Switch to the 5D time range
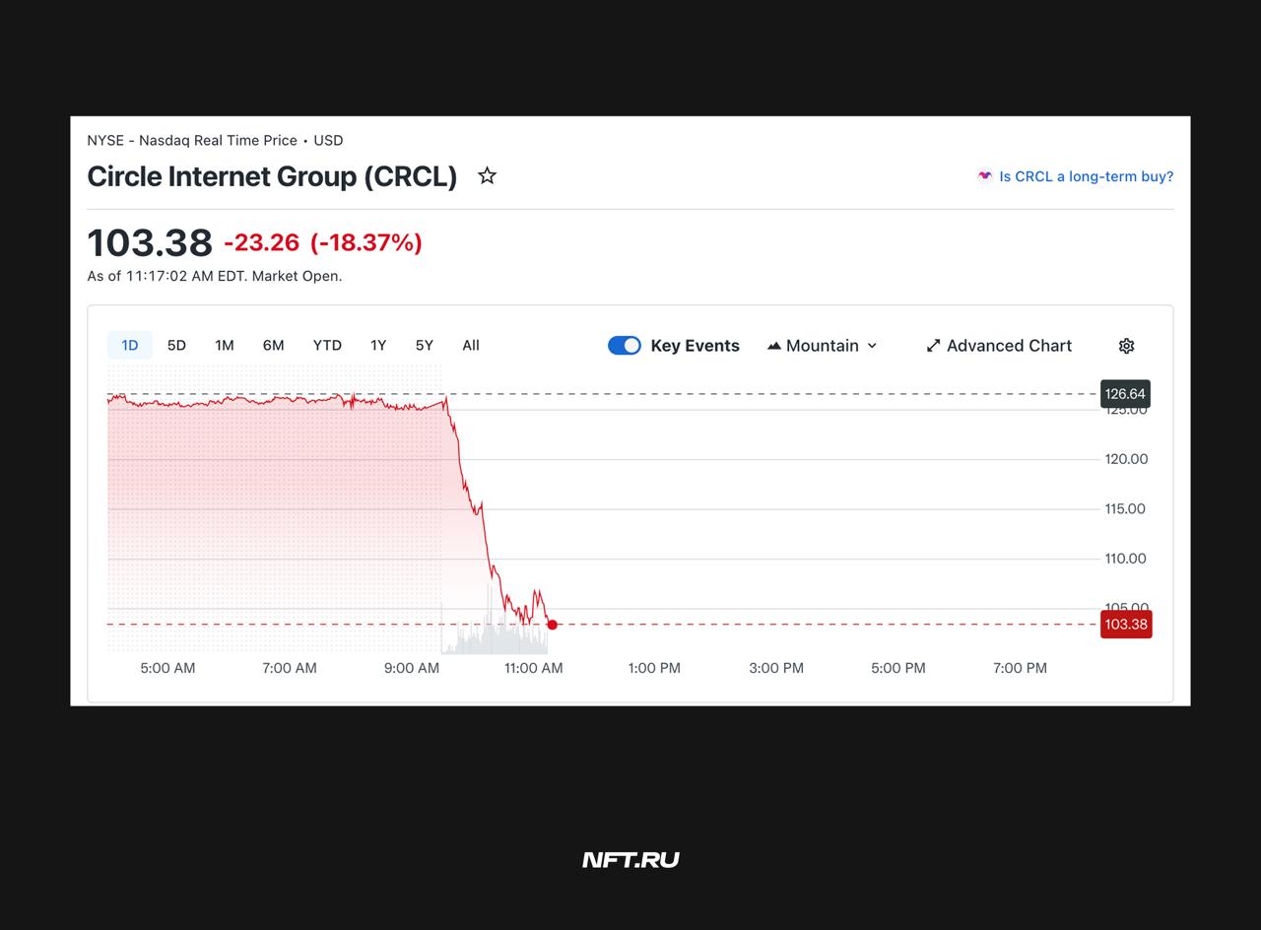Viewport: 1261px width, 930px height. coord(176,345)
